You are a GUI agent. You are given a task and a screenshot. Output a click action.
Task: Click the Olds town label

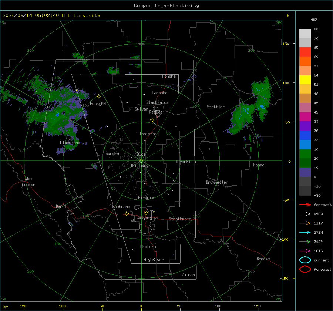(141, 154)
